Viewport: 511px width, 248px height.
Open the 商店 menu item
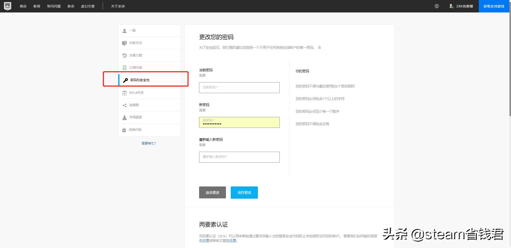point(23,6)
